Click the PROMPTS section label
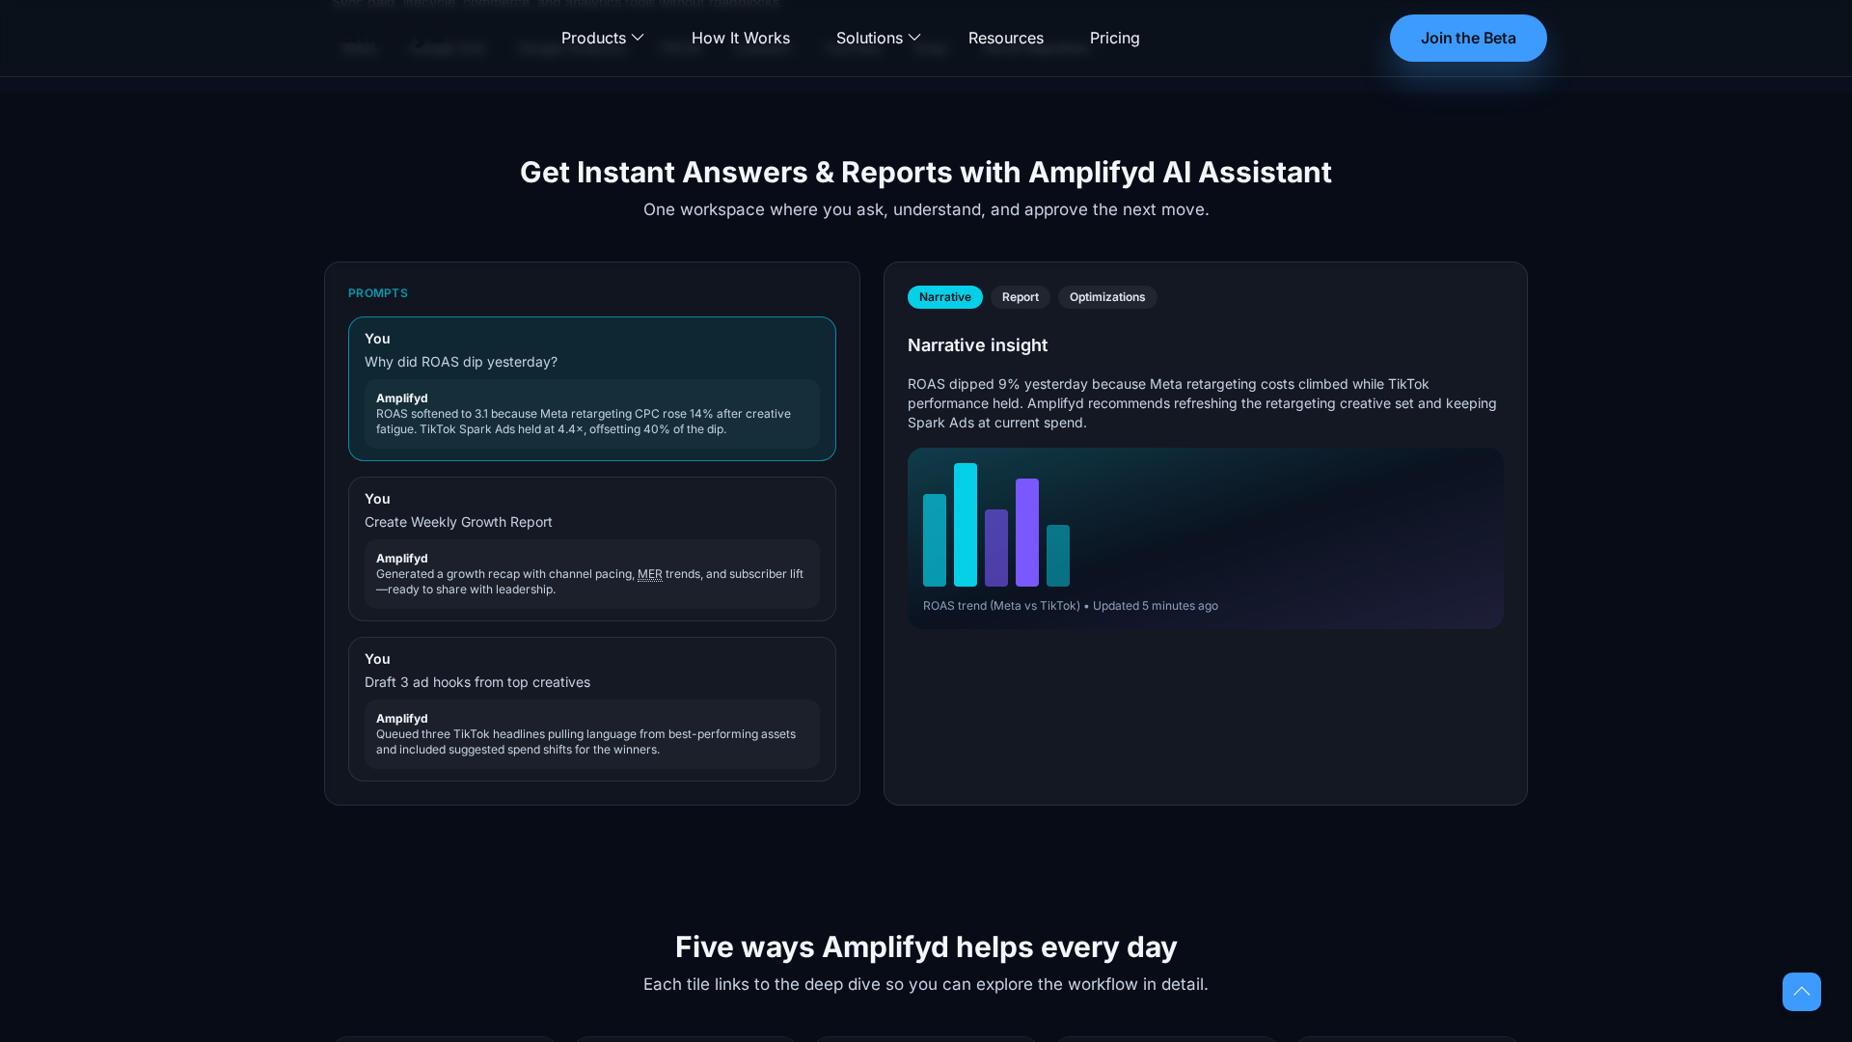The image size is (1852, 1042). pos(378,292)
